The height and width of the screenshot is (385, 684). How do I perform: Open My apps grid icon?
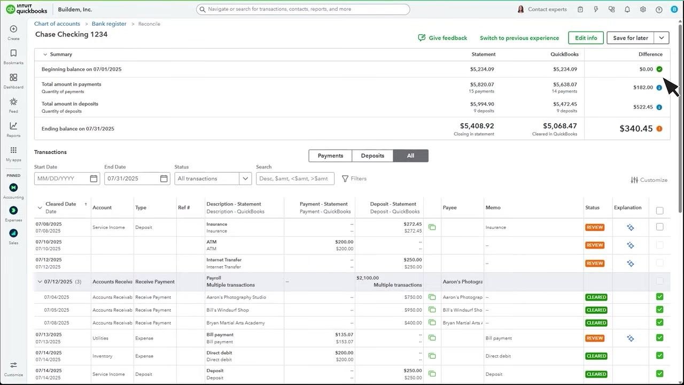[13, 153]
